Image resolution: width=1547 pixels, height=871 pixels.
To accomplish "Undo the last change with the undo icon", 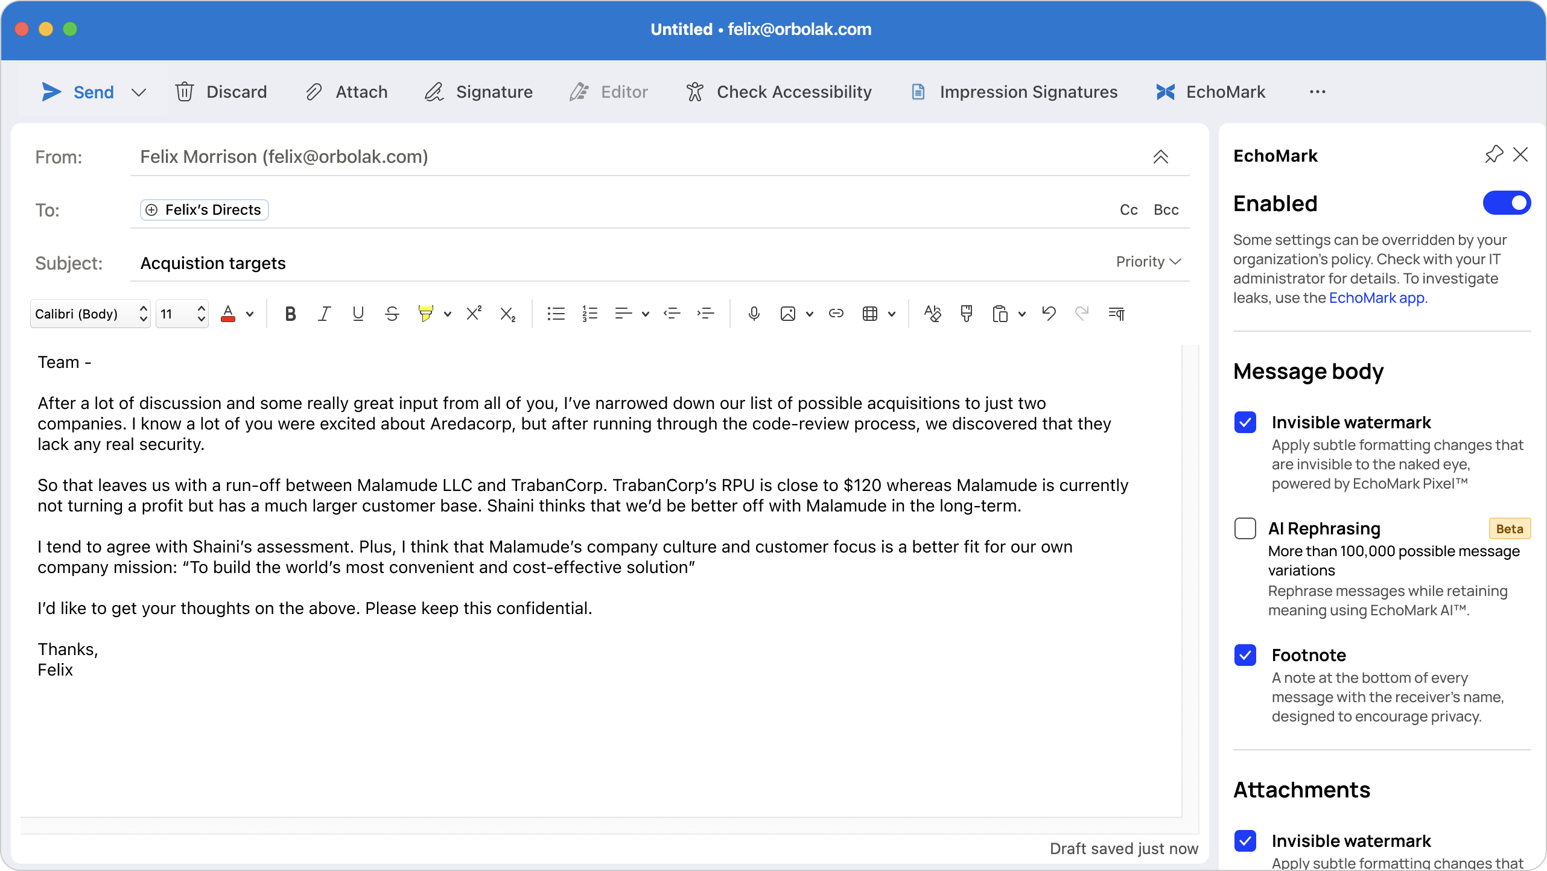I will tap(1048, 314).
